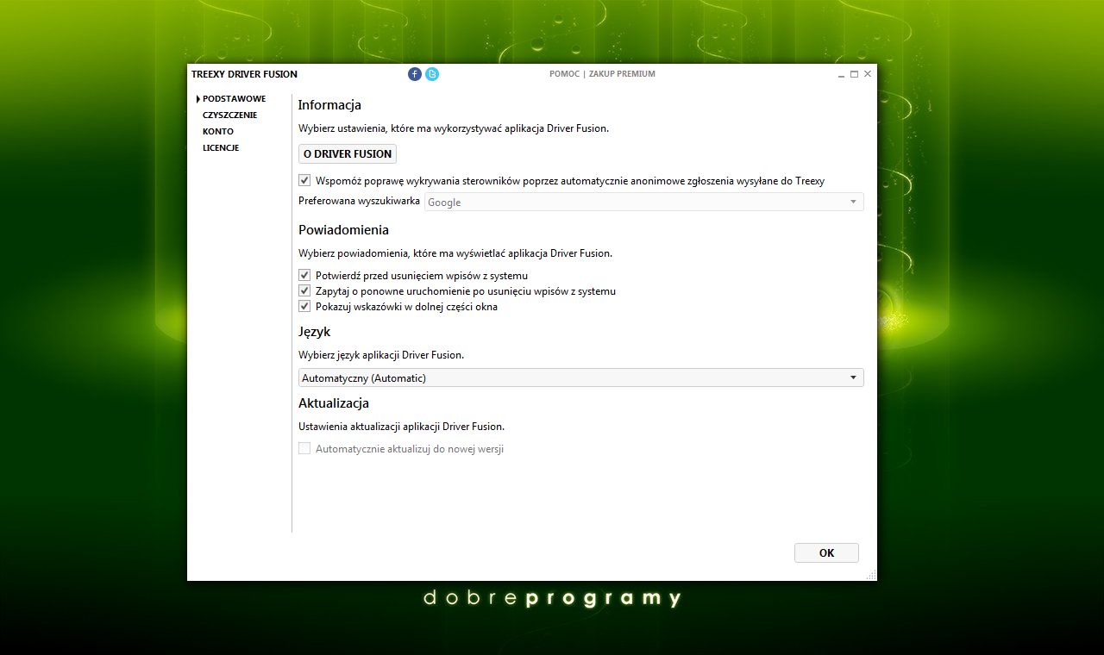Toggle Zapytaj o ponowne uruchomienie checkbox
Image resolution: width=1104 pixels, height=655 pixels.
click(304, 291)
